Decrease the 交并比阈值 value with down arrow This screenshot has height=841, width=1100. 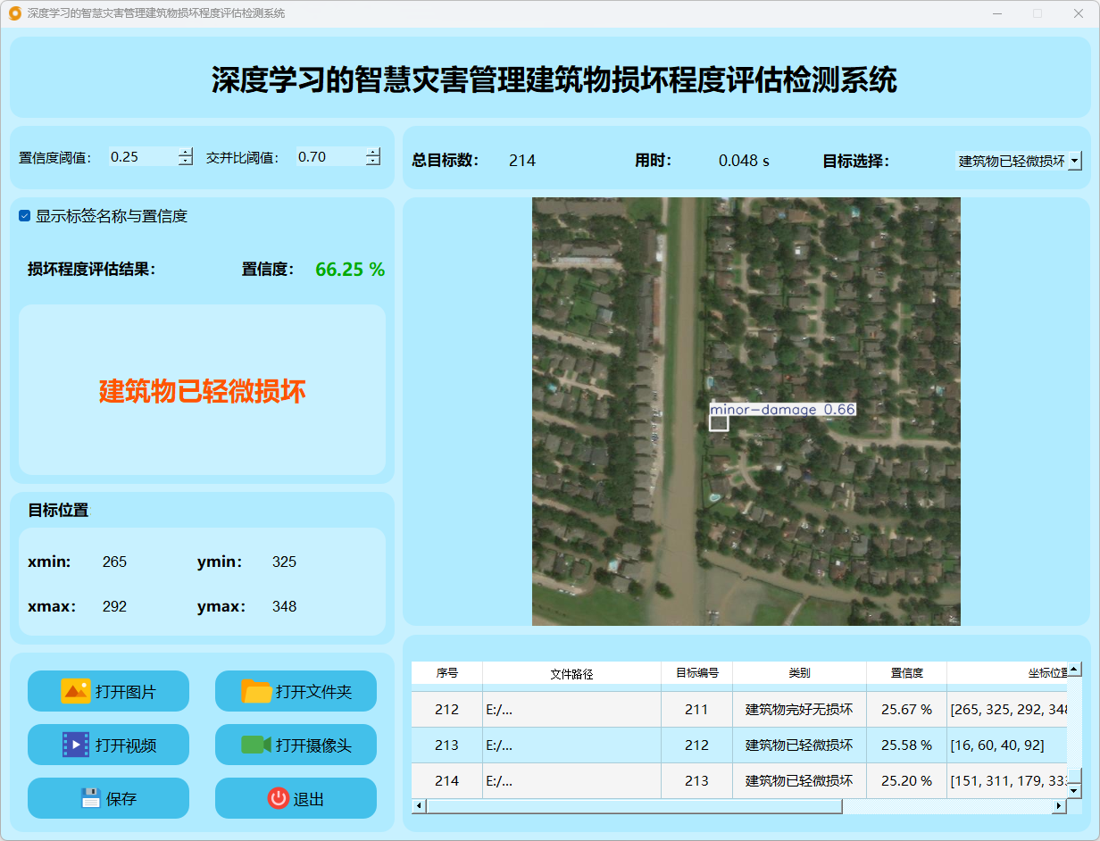[x=372, y=162]
